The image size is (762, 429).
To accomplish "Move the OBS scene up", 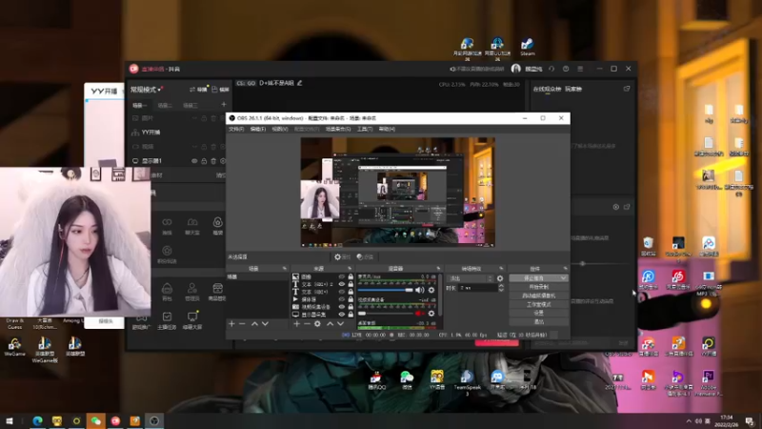I will (254, 324).
